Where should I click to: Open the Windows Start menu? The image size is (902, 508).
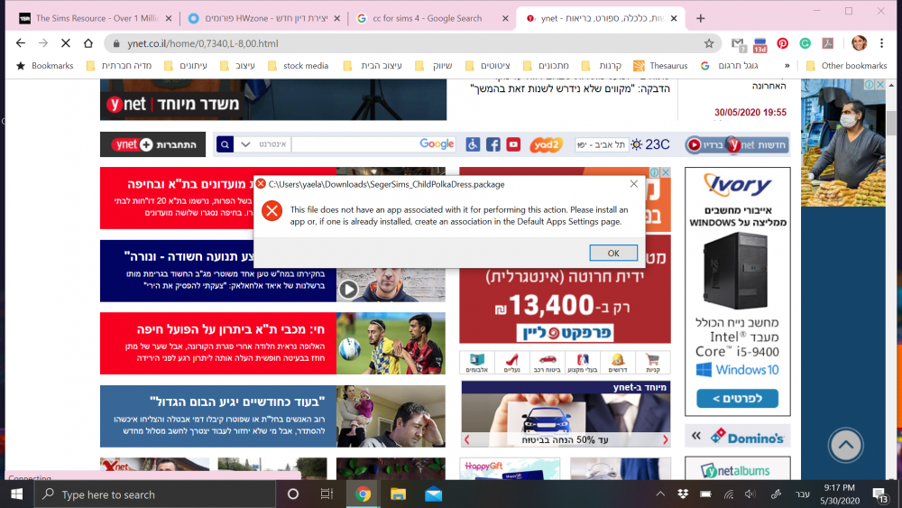pyautogui.click(x=16, y=494)
